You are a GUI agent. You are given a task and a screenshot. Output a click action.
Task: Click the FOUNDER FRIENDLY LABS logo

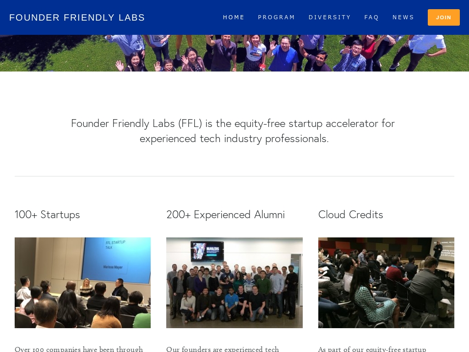pos(77,17)
